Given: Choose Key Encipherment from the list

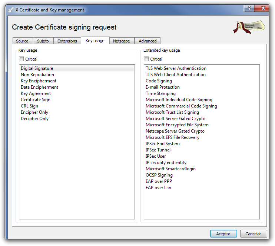Looking at the screenshot, I should point(39,81).
